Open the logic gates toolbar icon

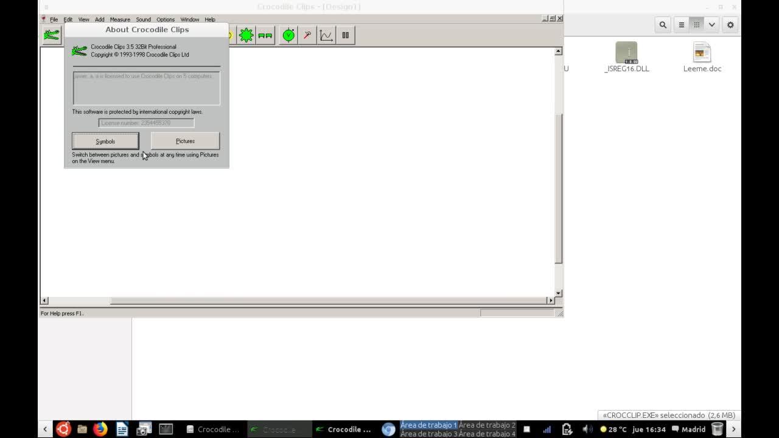[265, 35]
